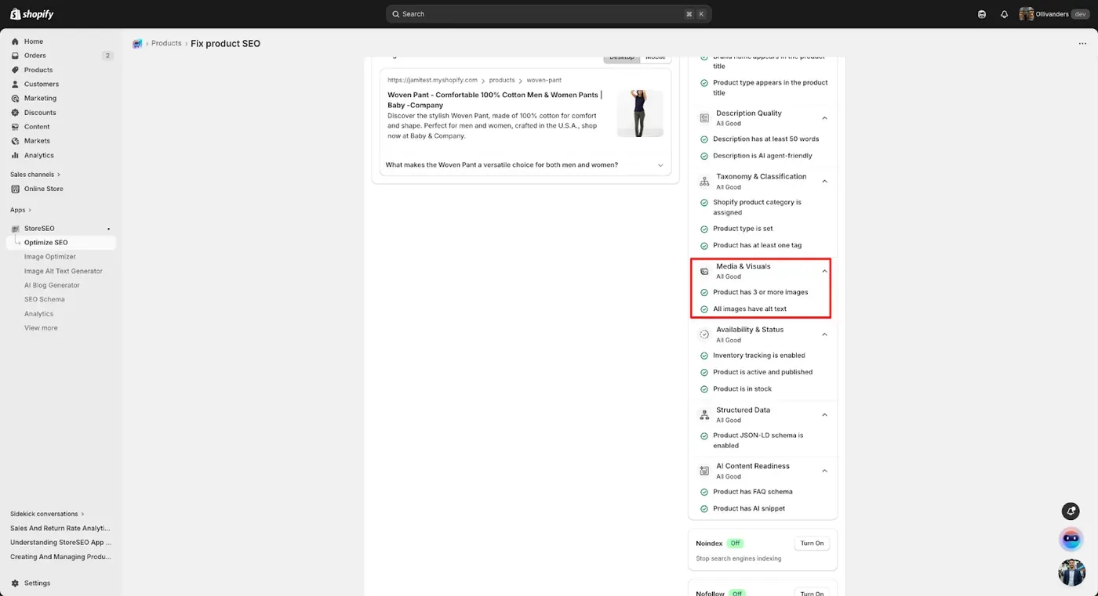This screenshot has width=1098, height=596.
Task: Collapse the Structured Data section
Action: point(824,414)
